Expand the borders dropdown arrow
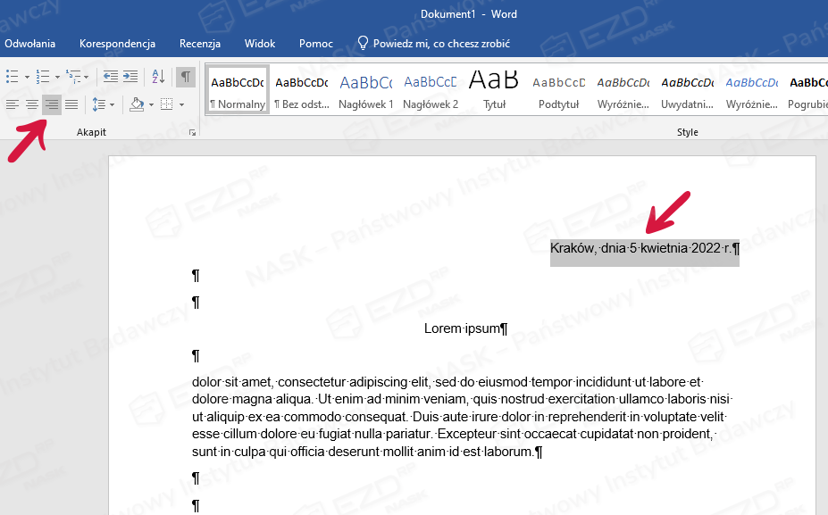This screenshot has height=515, width=828. [181, 105]
